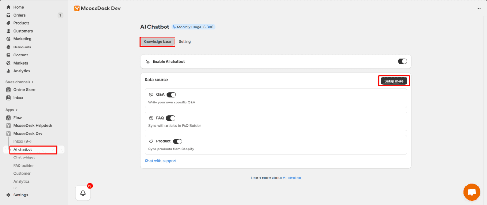Click the 'Data source' heading
This screenshot has height=205, width=487.
click(x=156, y=80)
